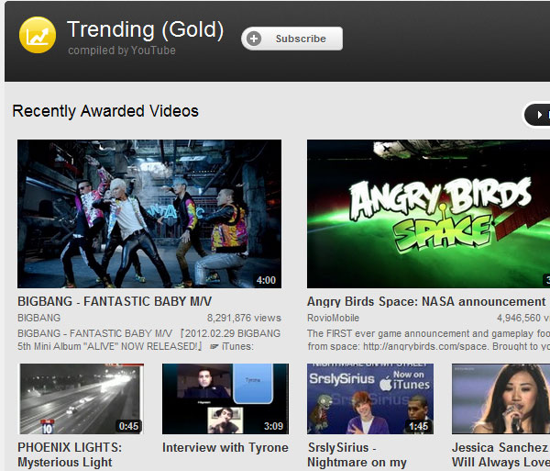The image size is (550, 471).
Task: Open the Interview with Tyrone title
Action: click(225, 447)
